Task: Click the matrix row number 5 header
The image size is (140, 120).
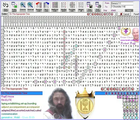Action: coord(2,42)
